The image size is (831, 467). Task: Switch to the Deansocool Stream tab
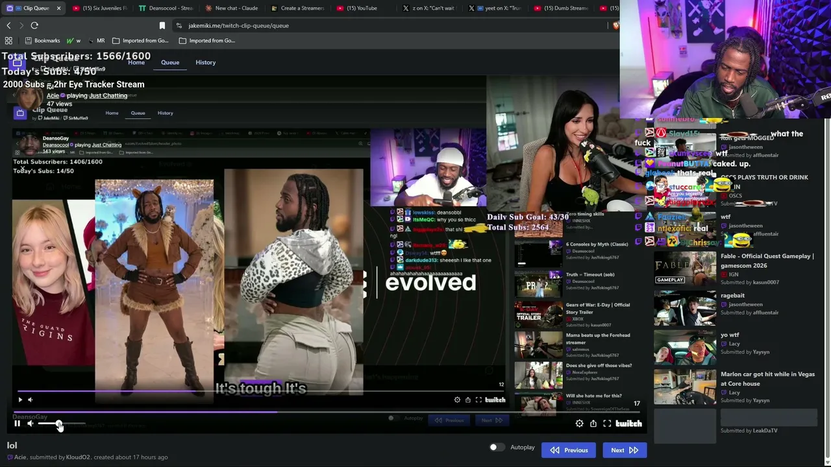[166, 8]
